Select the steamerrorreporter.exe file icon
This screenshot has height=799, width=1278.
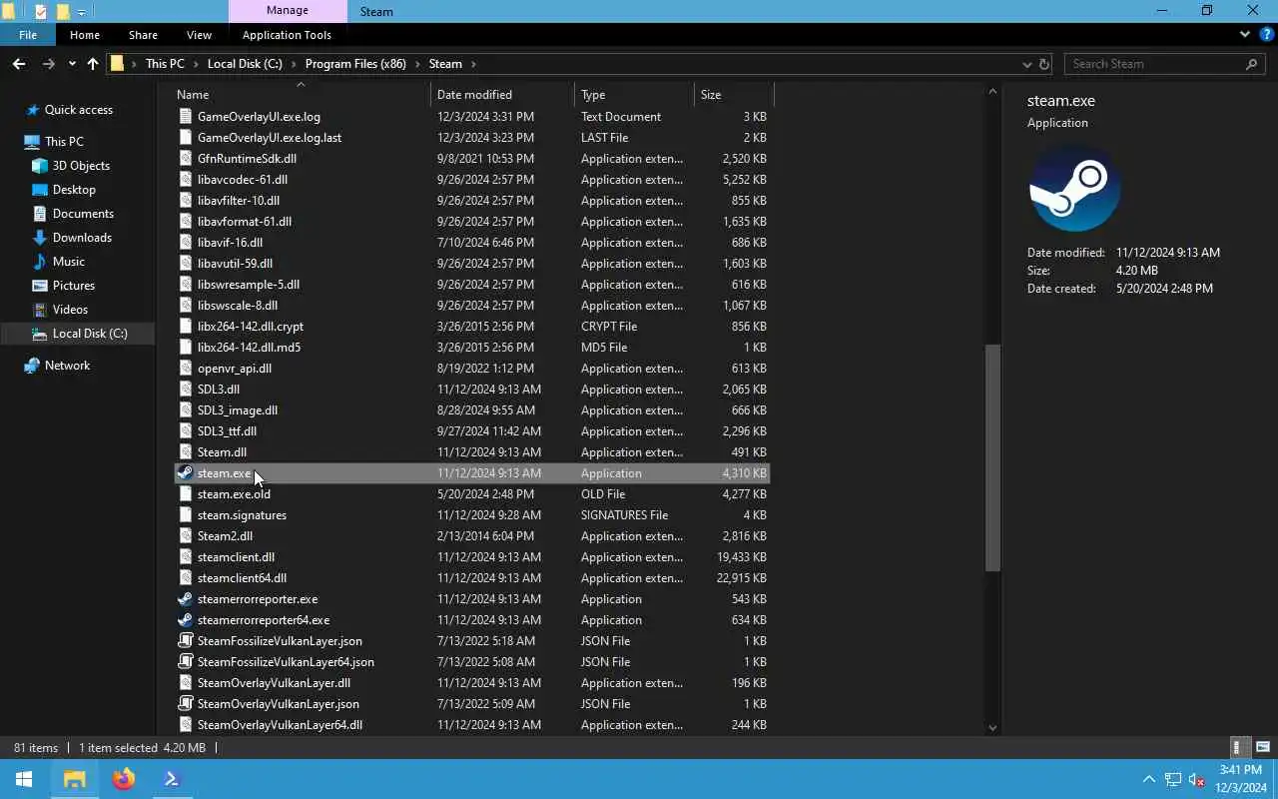185,599
